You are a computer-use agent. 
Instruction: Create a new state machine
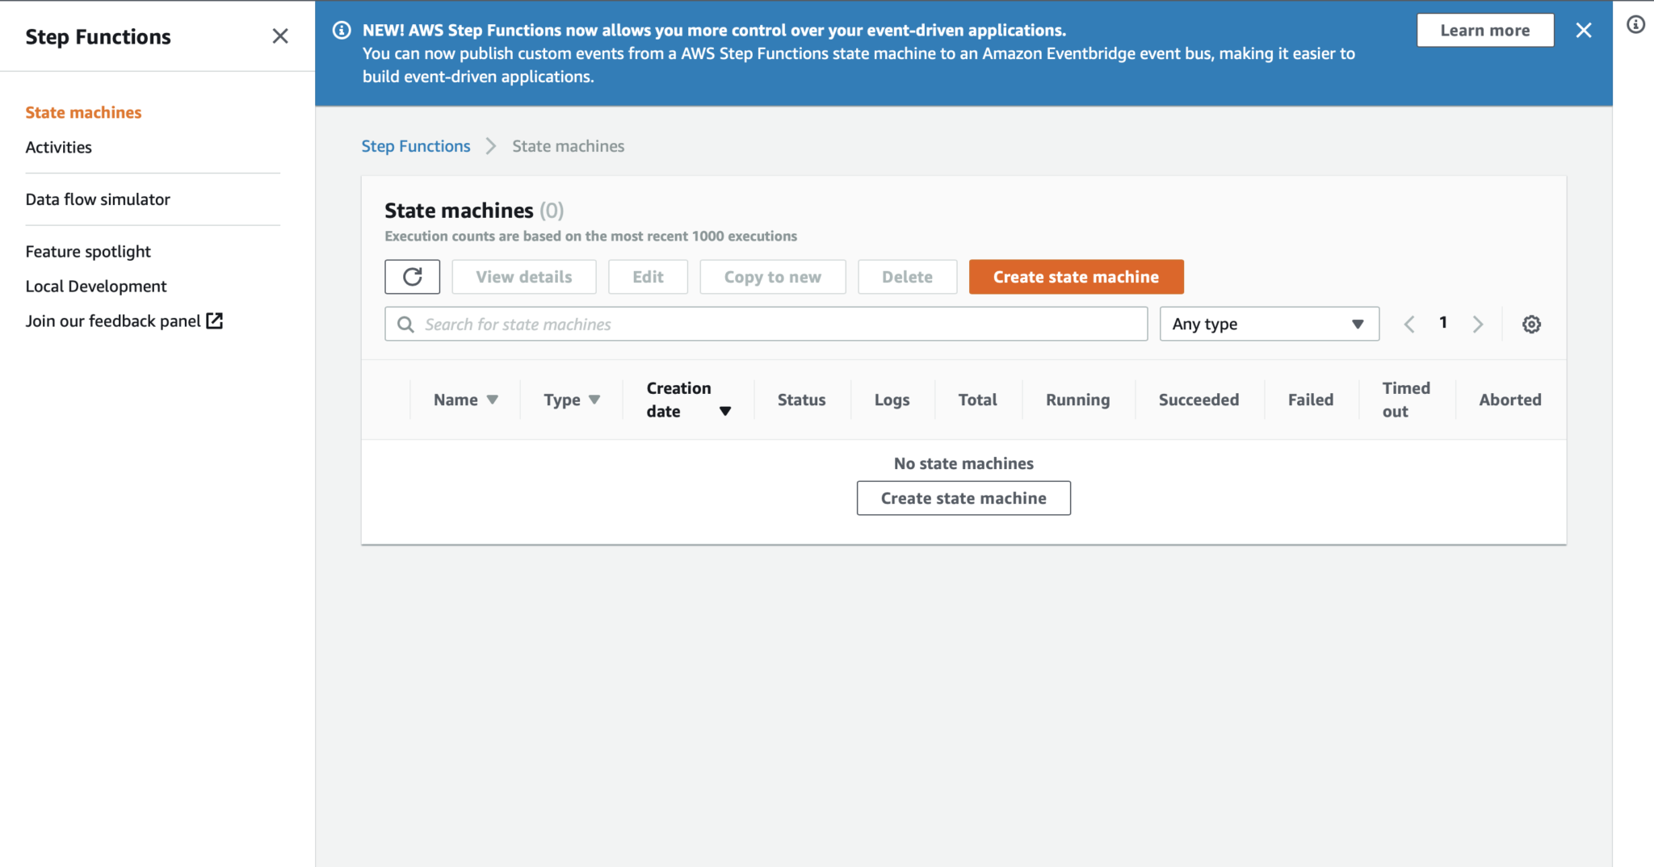coord(1076,276)
